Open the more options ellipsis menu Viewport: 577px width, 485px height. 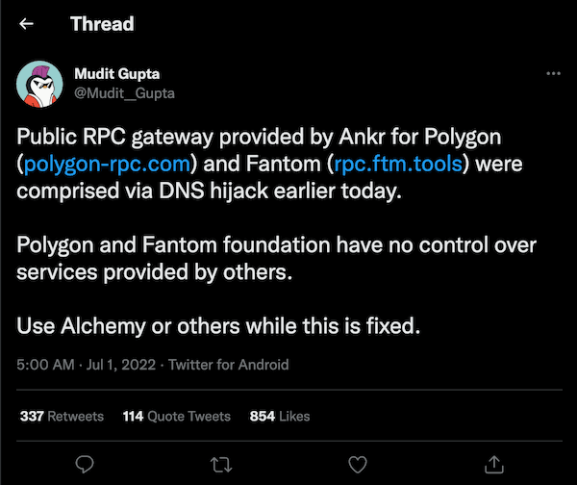click(x=552, y=74)
